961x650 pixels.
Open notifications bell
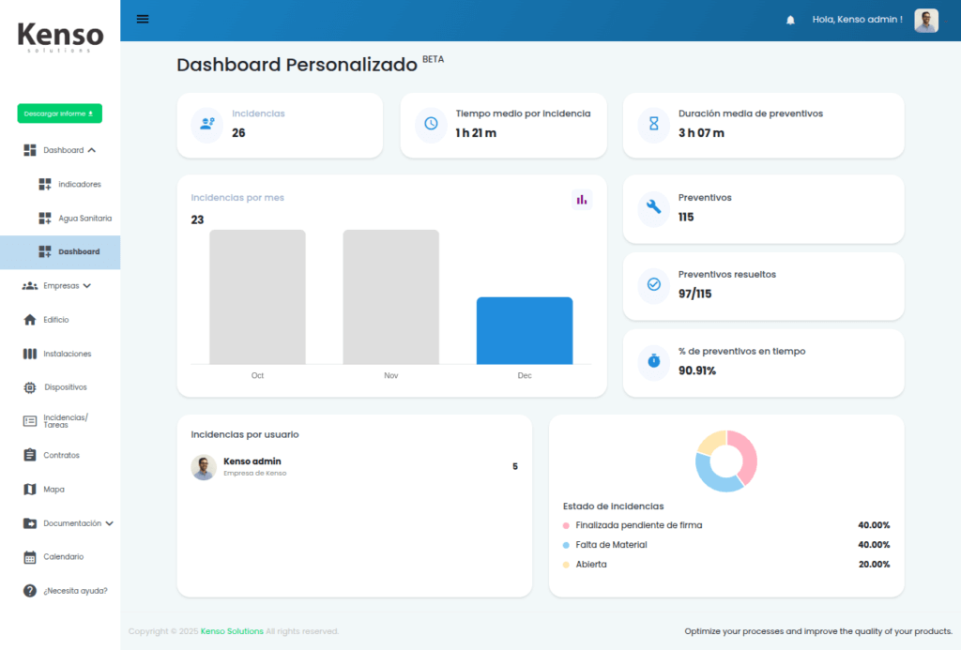(790, 21)
